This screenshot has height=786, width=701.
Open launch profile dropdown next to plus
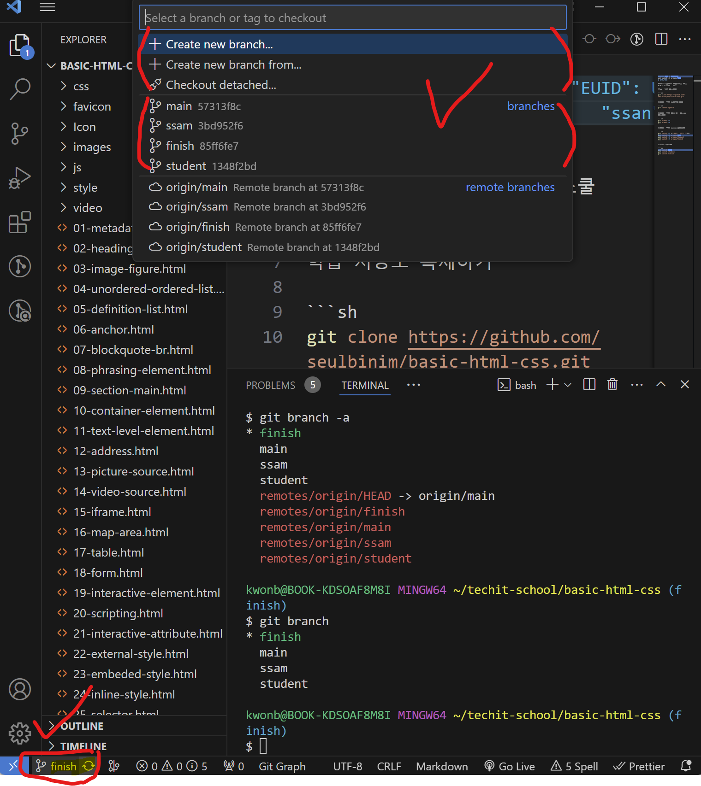[x=568, y=385]
